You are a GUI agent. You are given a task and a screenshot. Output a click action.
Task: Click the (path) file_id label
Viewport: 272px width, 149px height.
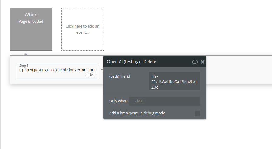coord(120,76)
